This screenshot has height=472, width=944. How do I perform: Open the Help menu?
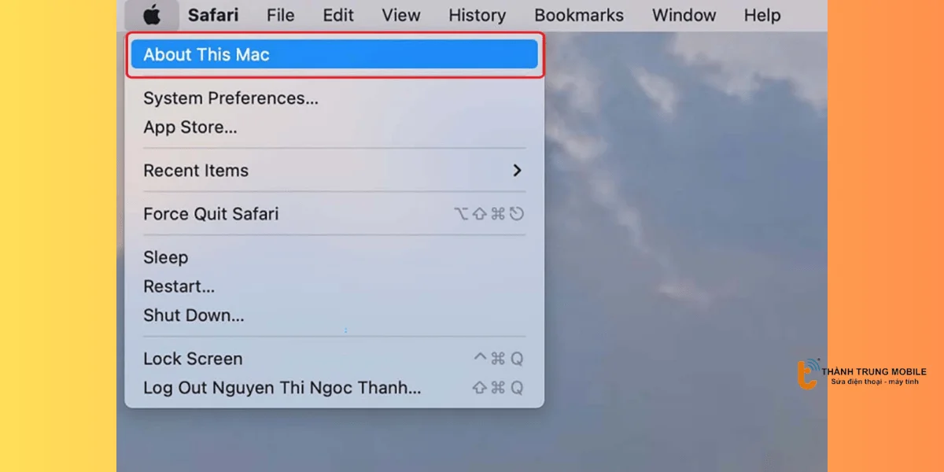(761, 15)
